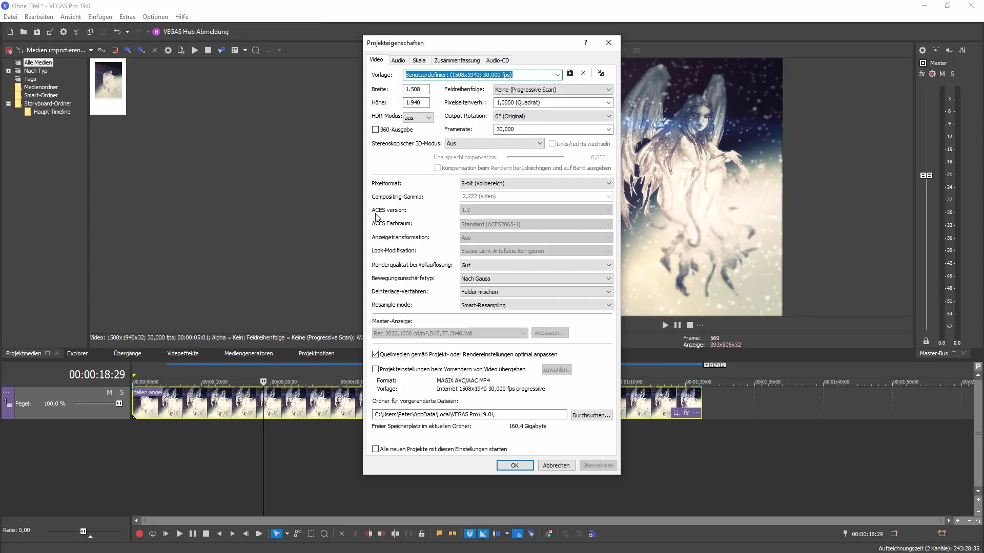Stop timeline playback in transport bar
Viewport: 984px width, 553px height.
click(206, 534)
